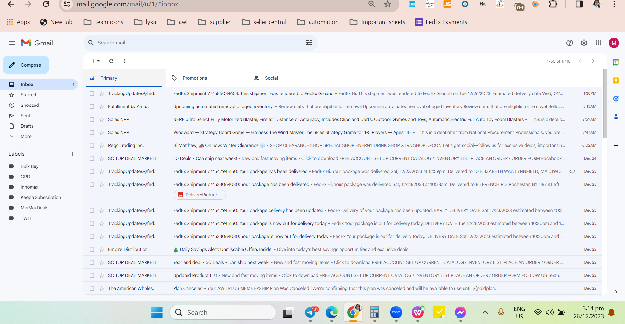Viewport: 625px width, 324px height.
Task: Check The American Wholes. email checkbox
Action: pos(92,288)
